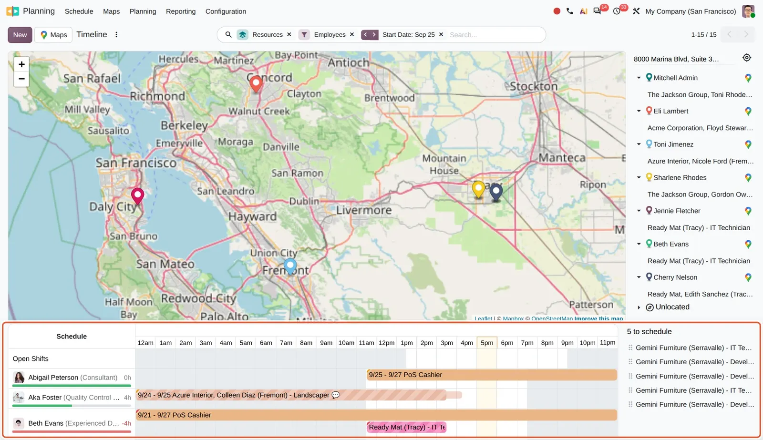
Task: Open the Reporting menu
Action: tap(181, 11)
